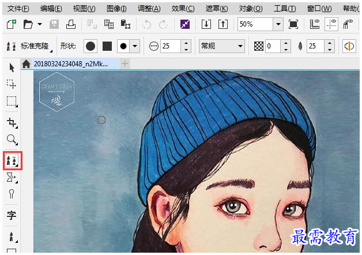Click the full-screen preview icon
Viewport: 362px width, 255px height.
pos(293,24)
